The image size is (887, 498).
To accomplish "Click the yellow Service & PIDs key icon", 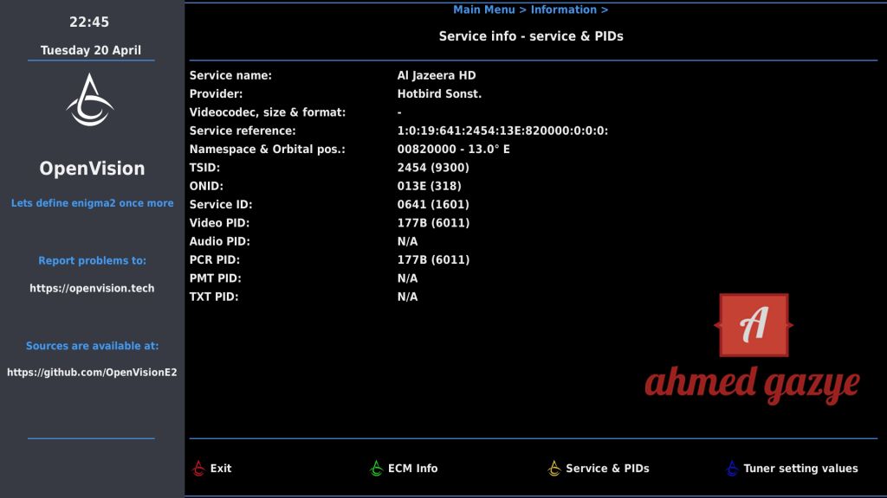I will [x=554, y=468].
